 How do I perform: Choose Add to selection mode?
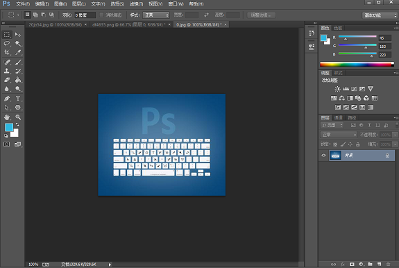pos(35,15)
